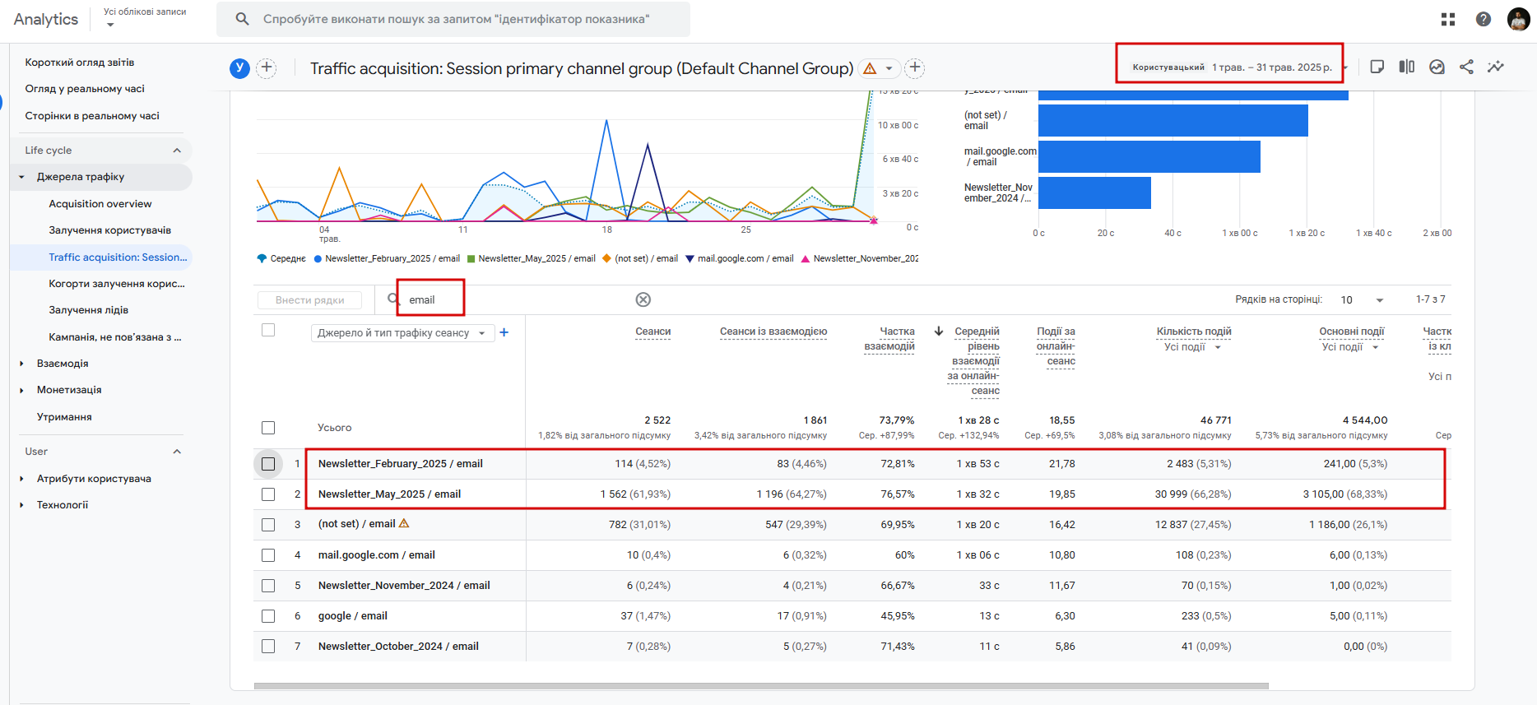
Task: Open Acquisition overview in the sidebar
Action: point(100,204)
